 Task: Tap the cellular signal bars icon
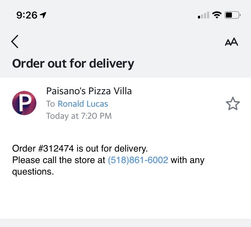coord(203,15)
